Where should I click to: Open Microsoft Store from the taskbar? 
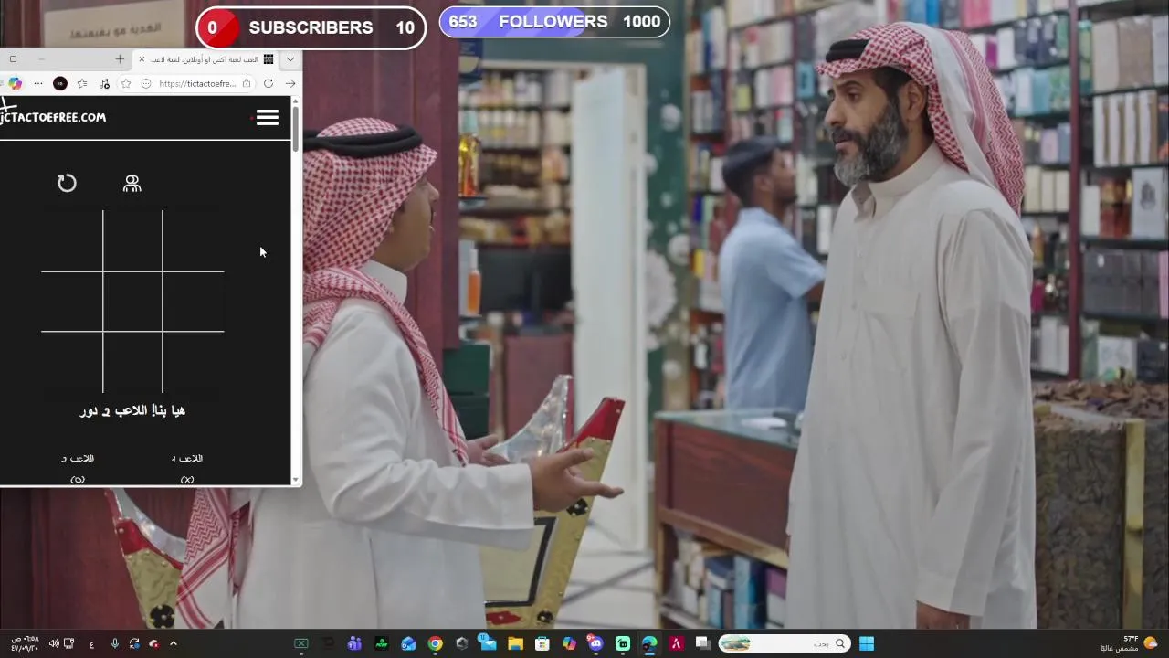(542, 643)
